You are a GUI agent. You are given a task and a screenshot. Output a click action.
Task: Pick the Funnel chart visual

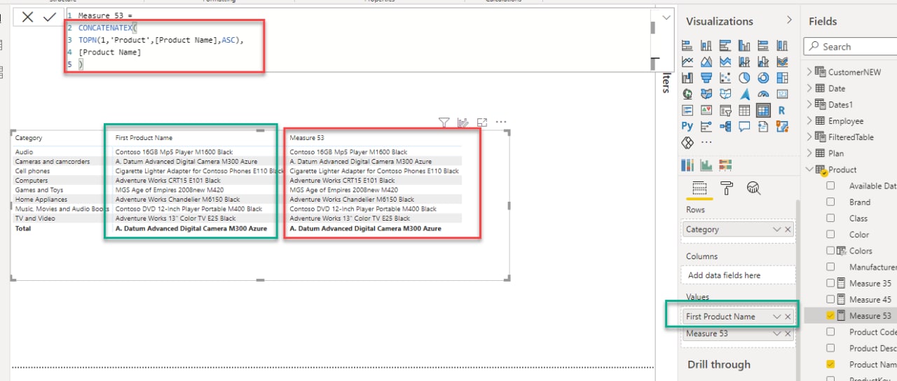point(706,78)
